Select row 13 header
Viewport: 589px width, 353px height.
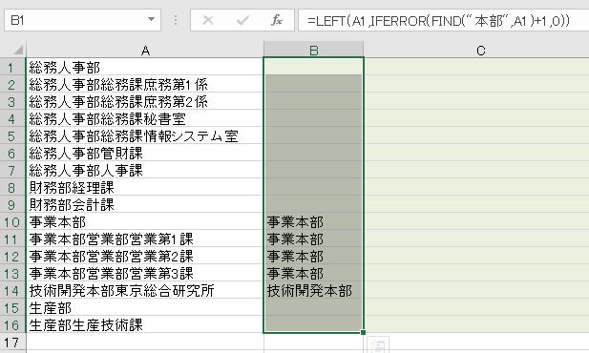tap(12, 274)
